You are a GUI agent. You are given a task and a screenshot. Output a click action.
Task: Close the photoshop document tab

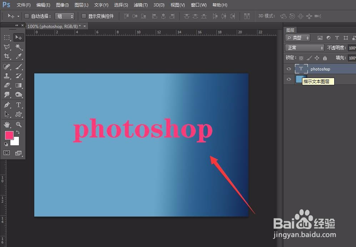tap(85, 26)
